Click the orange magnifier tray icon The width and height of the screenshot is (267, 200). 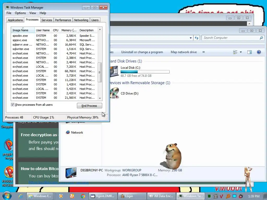(228, 196)
